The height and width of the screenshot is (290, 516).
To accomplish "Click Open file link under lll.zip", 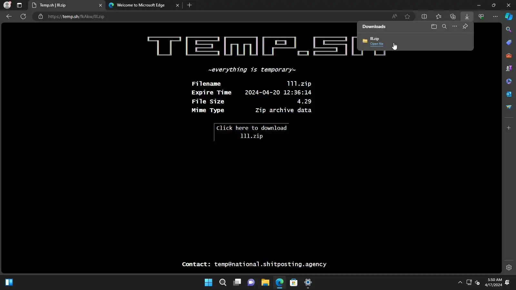I will [376, 44].
